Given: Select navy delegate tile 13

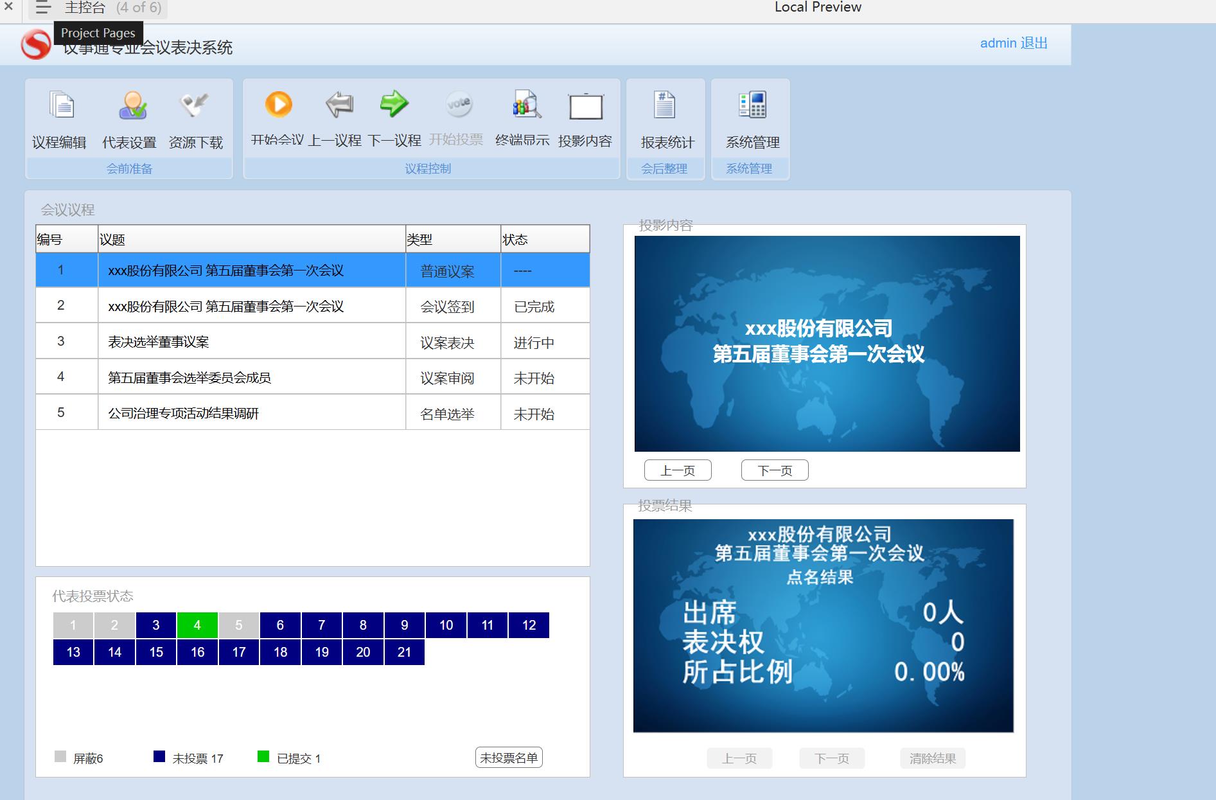Looking at the screenshot, I should [73, 652].
